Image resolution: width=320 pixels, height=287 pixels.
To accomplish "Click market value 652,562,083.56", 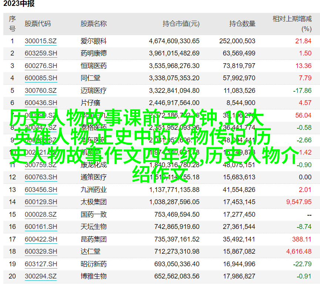I will click(x=177, y=277).
